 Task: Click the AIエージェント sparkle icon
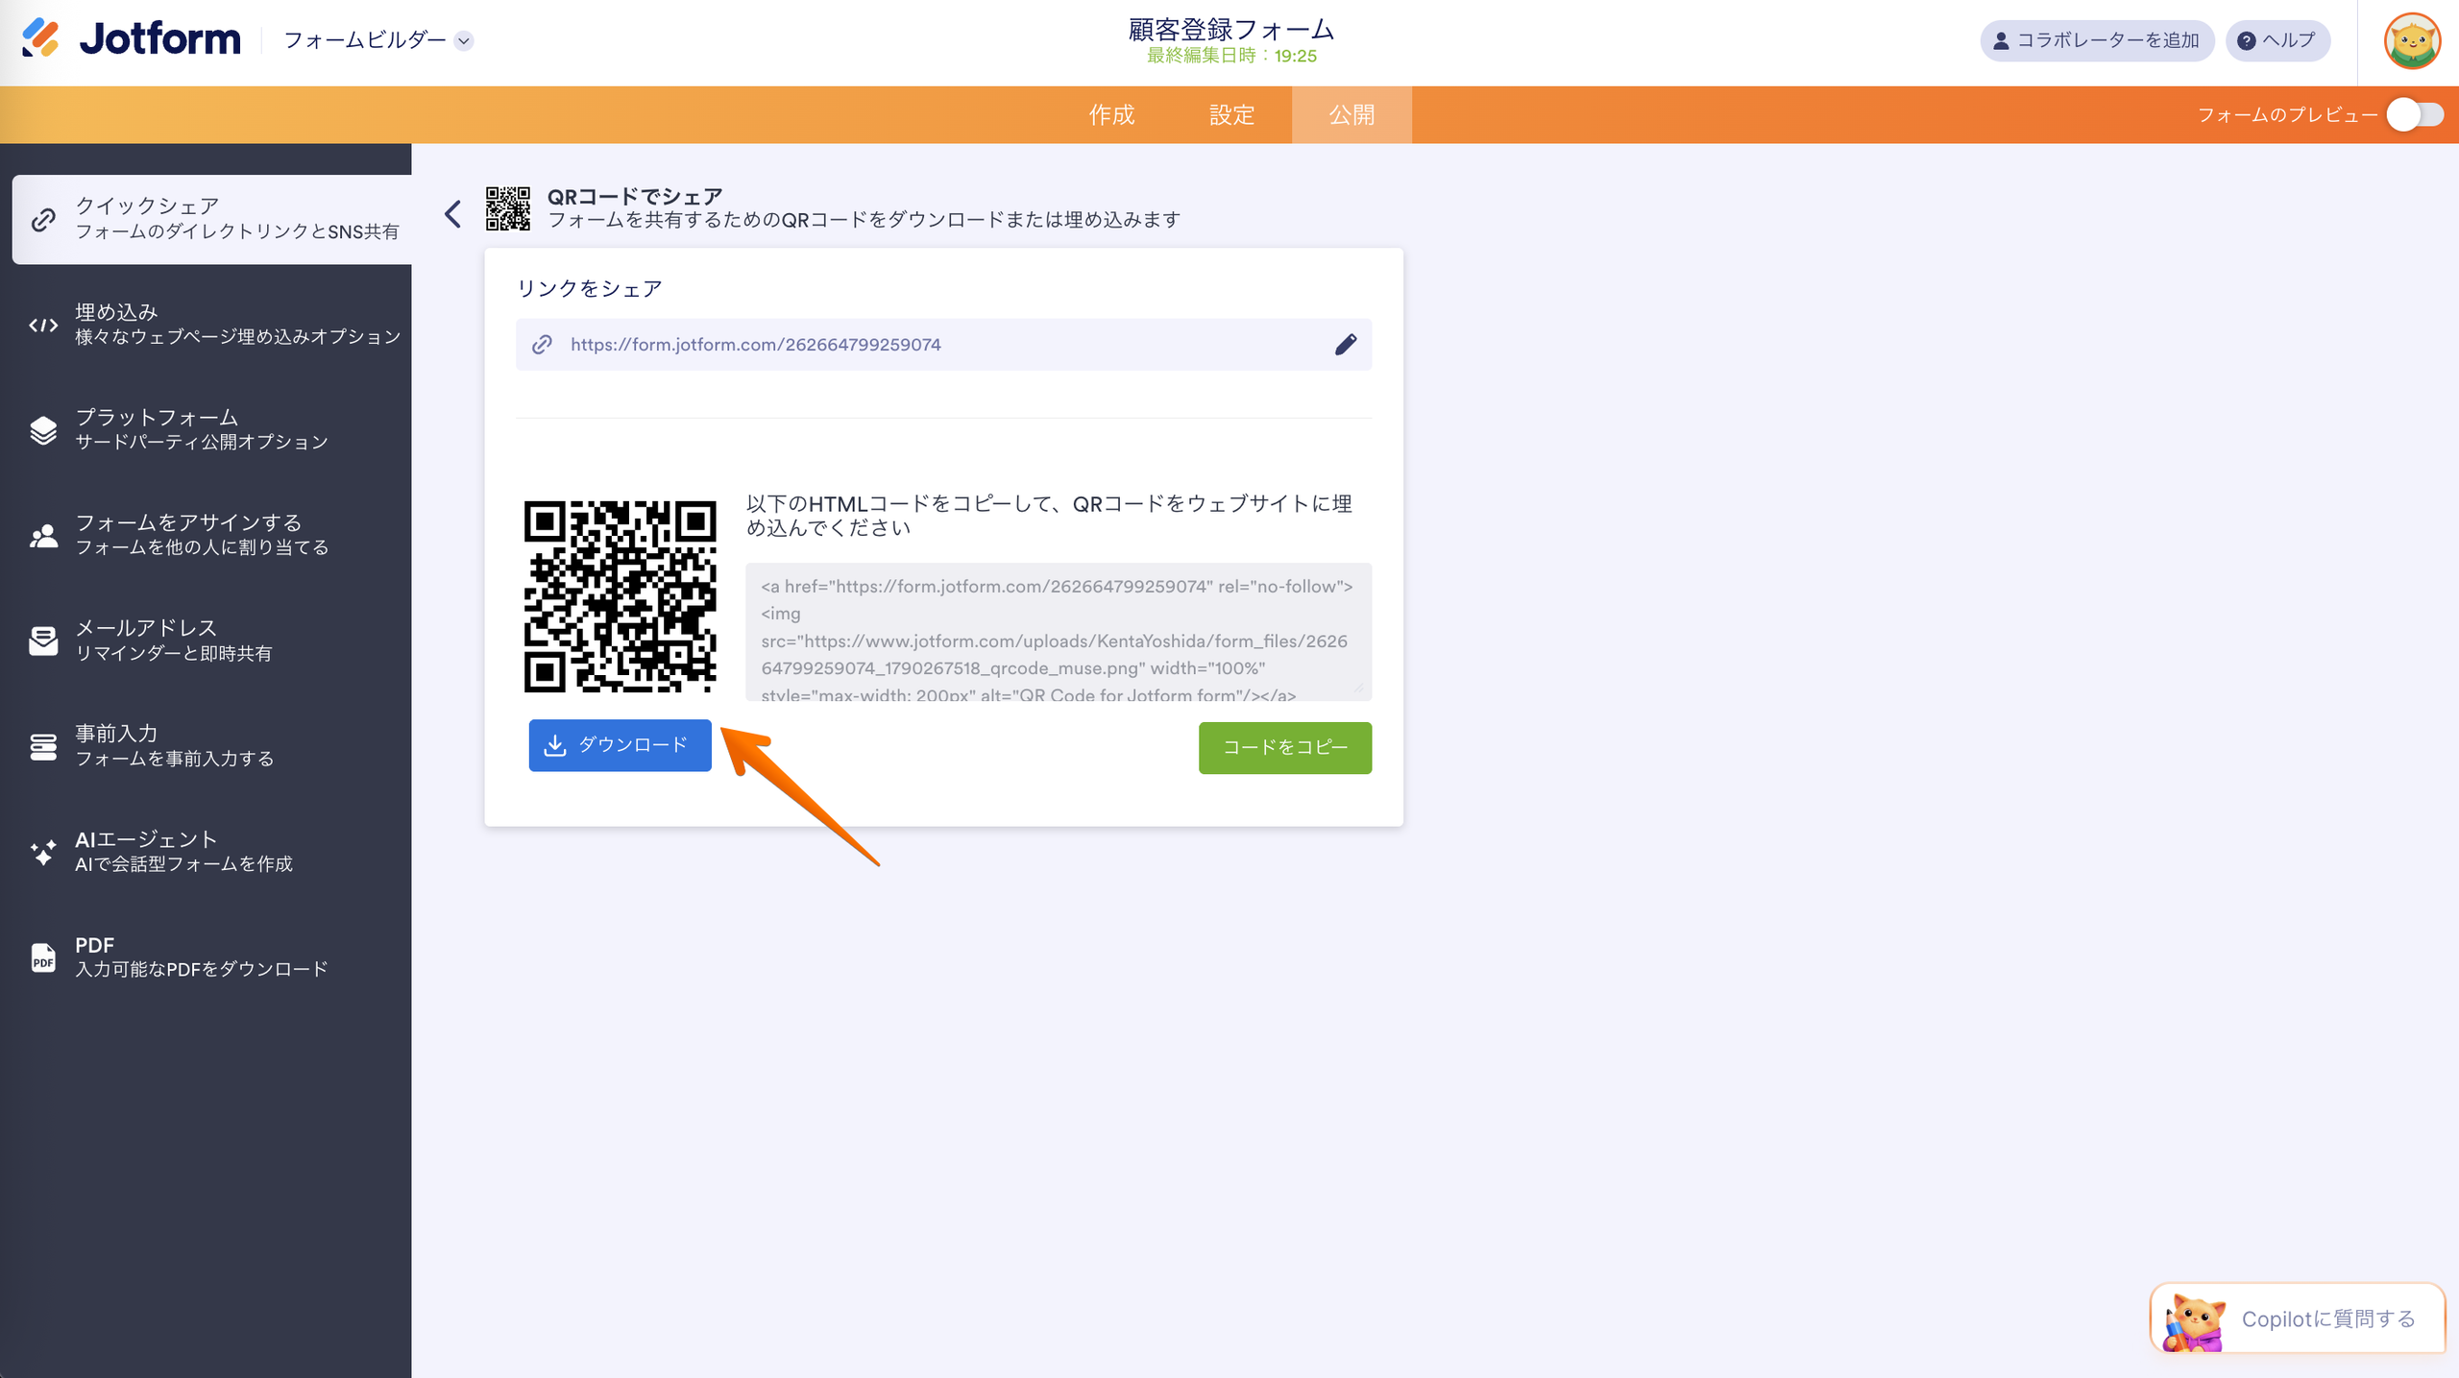(43, 852)
